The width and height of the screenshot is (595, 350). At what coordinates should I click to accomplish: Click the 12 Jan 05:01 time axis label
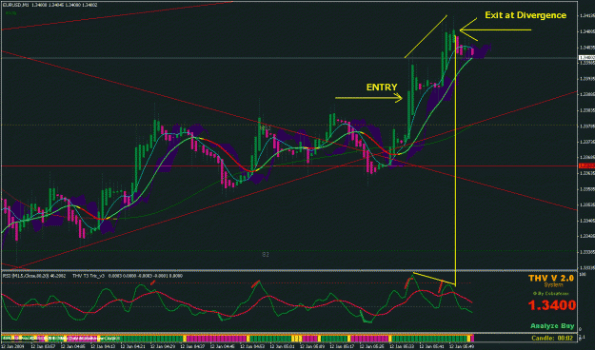(283, 346)
